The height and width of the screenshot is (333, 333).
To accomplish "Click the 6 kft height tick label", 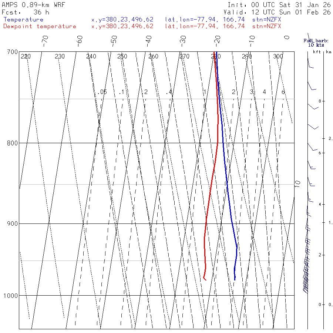I will [x=320, y=153].
